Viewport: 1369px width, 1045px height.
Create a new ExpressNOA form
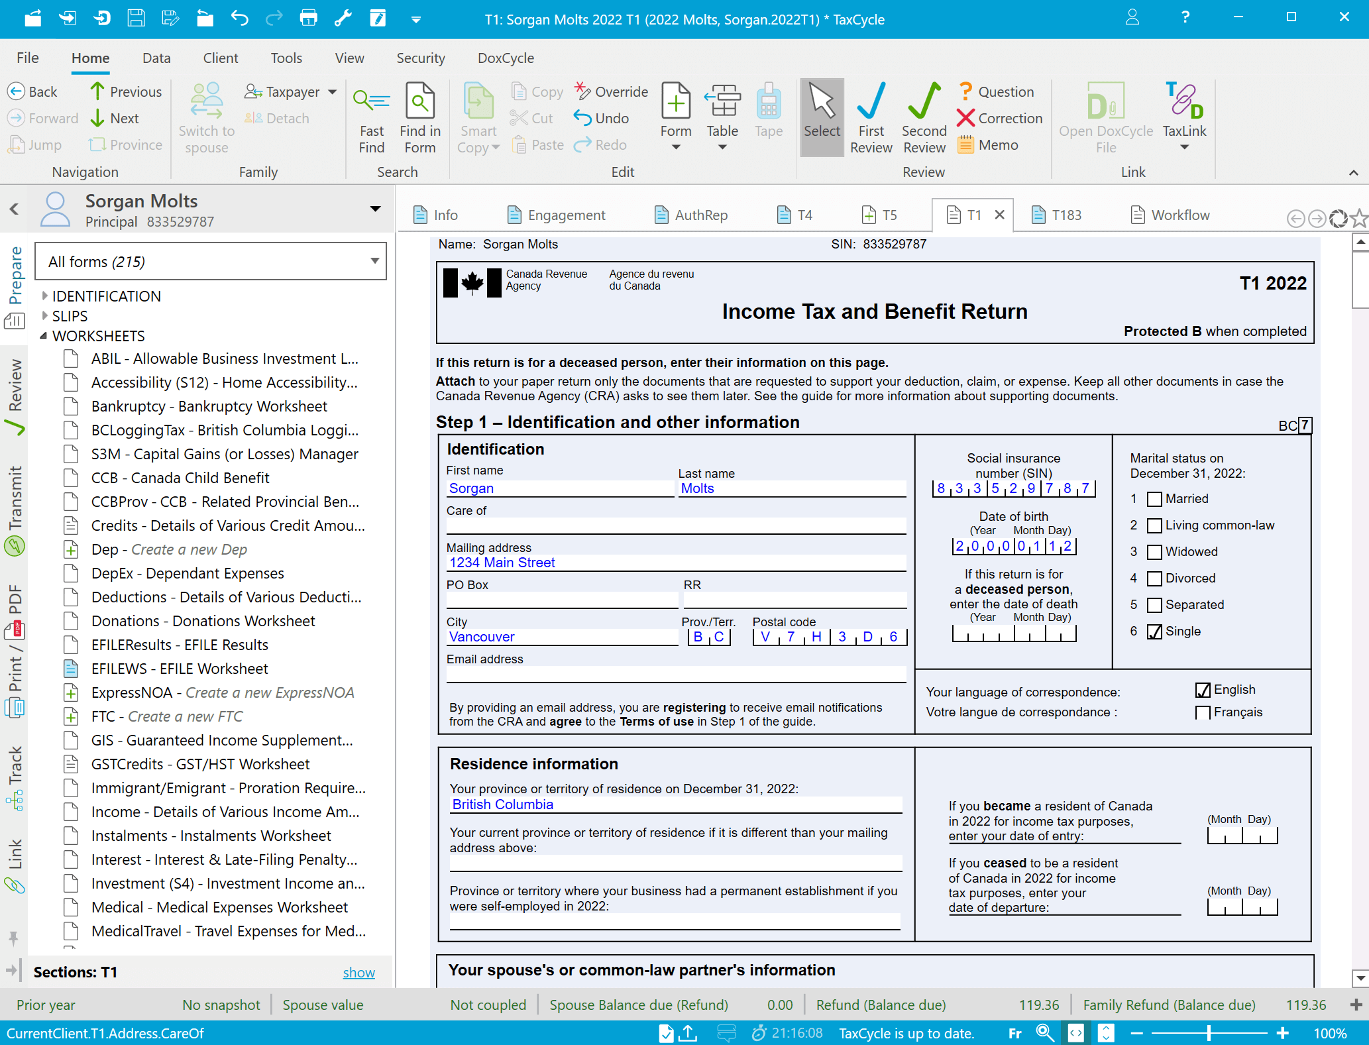tap(223, 692)
